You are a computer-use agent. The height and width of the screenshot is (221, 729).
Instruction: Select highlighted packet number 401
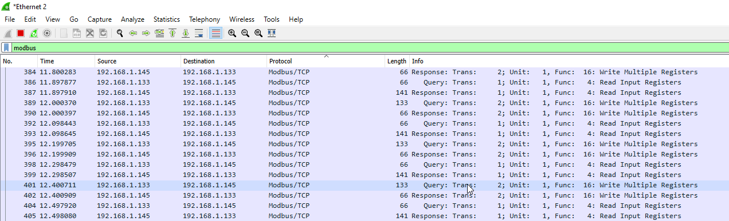(x=364, y=185)
